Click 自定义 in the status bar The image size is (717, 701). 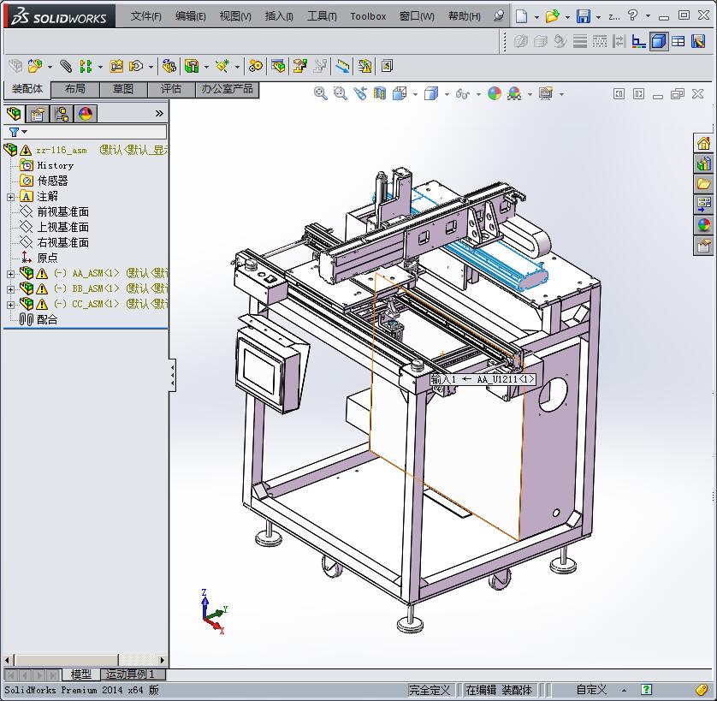click(591, 690)
